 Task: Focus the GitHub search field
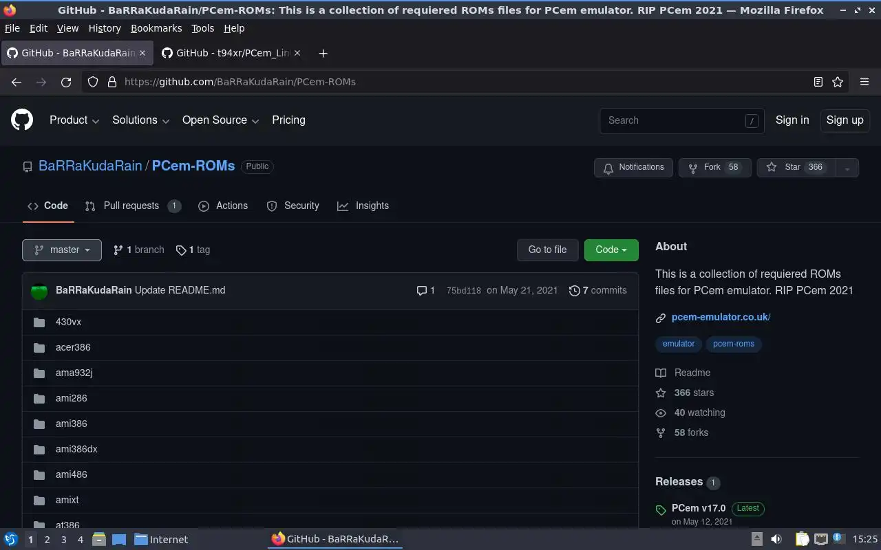pos(682,120)
